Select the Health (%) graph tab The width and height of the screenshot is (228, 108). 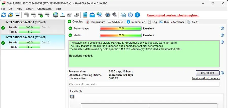click(x=76, y=91)
